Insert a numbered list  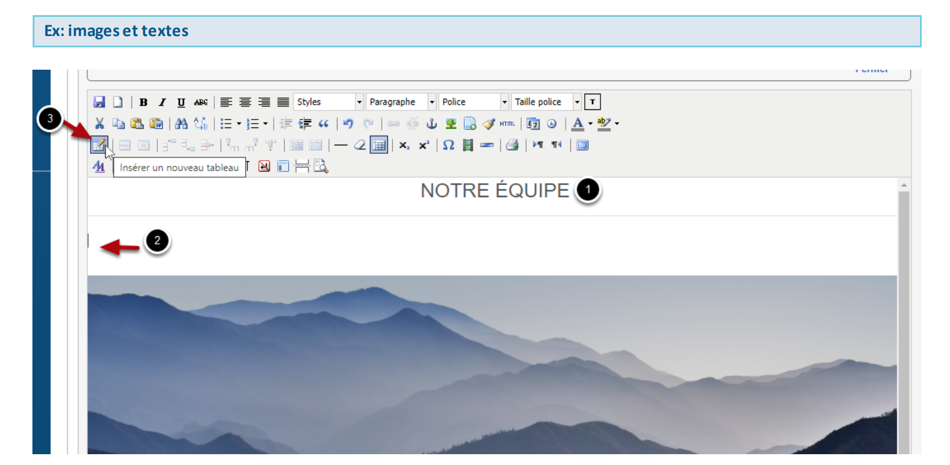point(252,124)
